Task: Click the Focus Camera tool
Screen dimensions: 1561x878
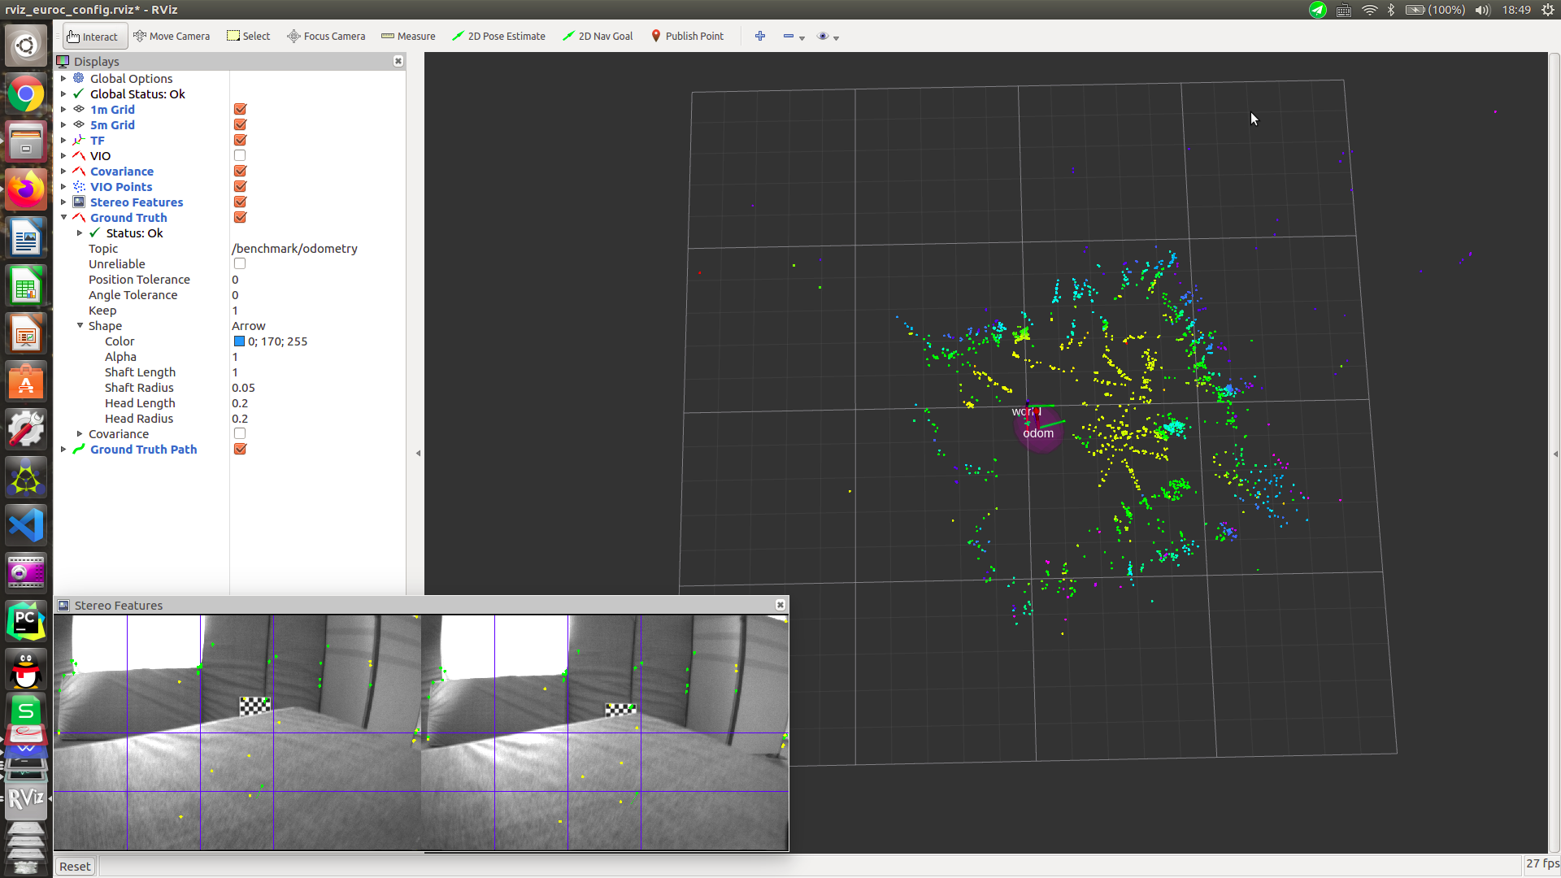Action: coord(326,36)
